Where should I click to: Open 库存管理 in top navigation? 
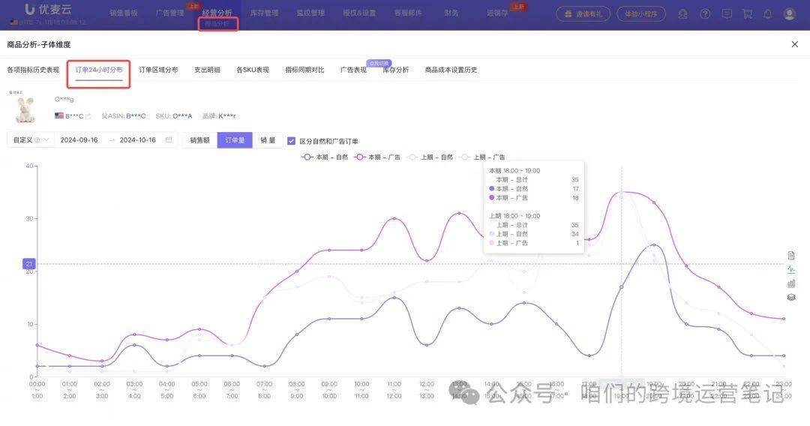pos(264,13)
